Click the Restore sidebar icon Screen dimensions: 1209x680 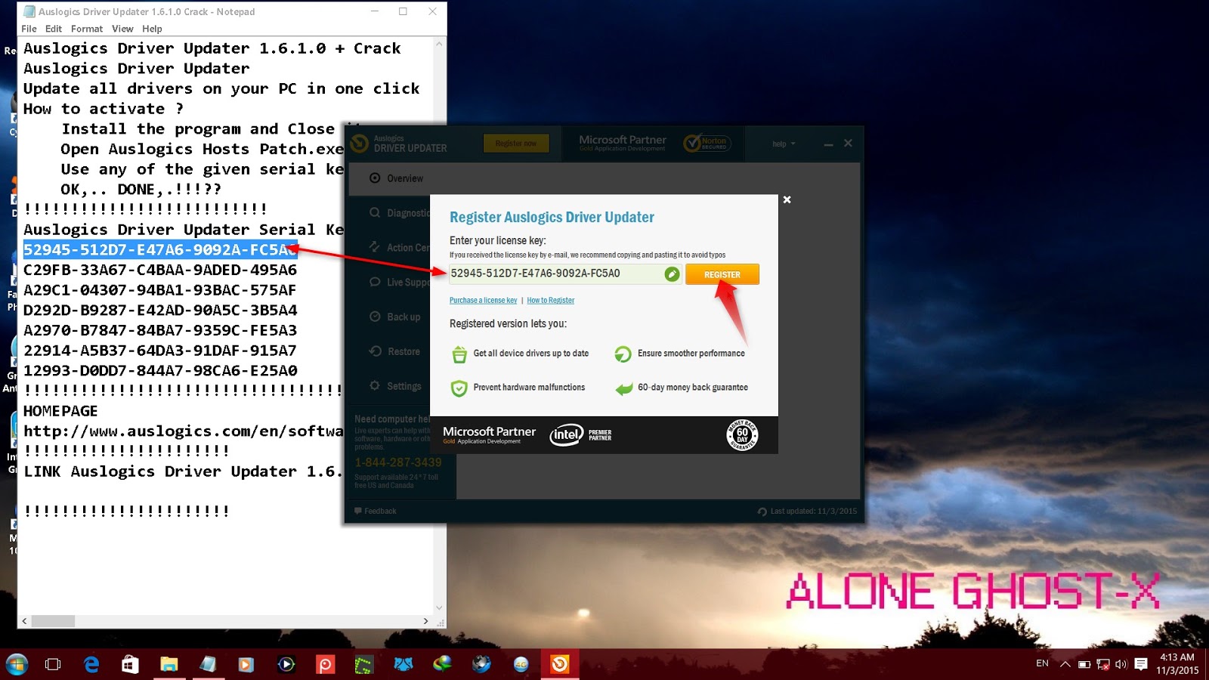(x=375, y=351)
